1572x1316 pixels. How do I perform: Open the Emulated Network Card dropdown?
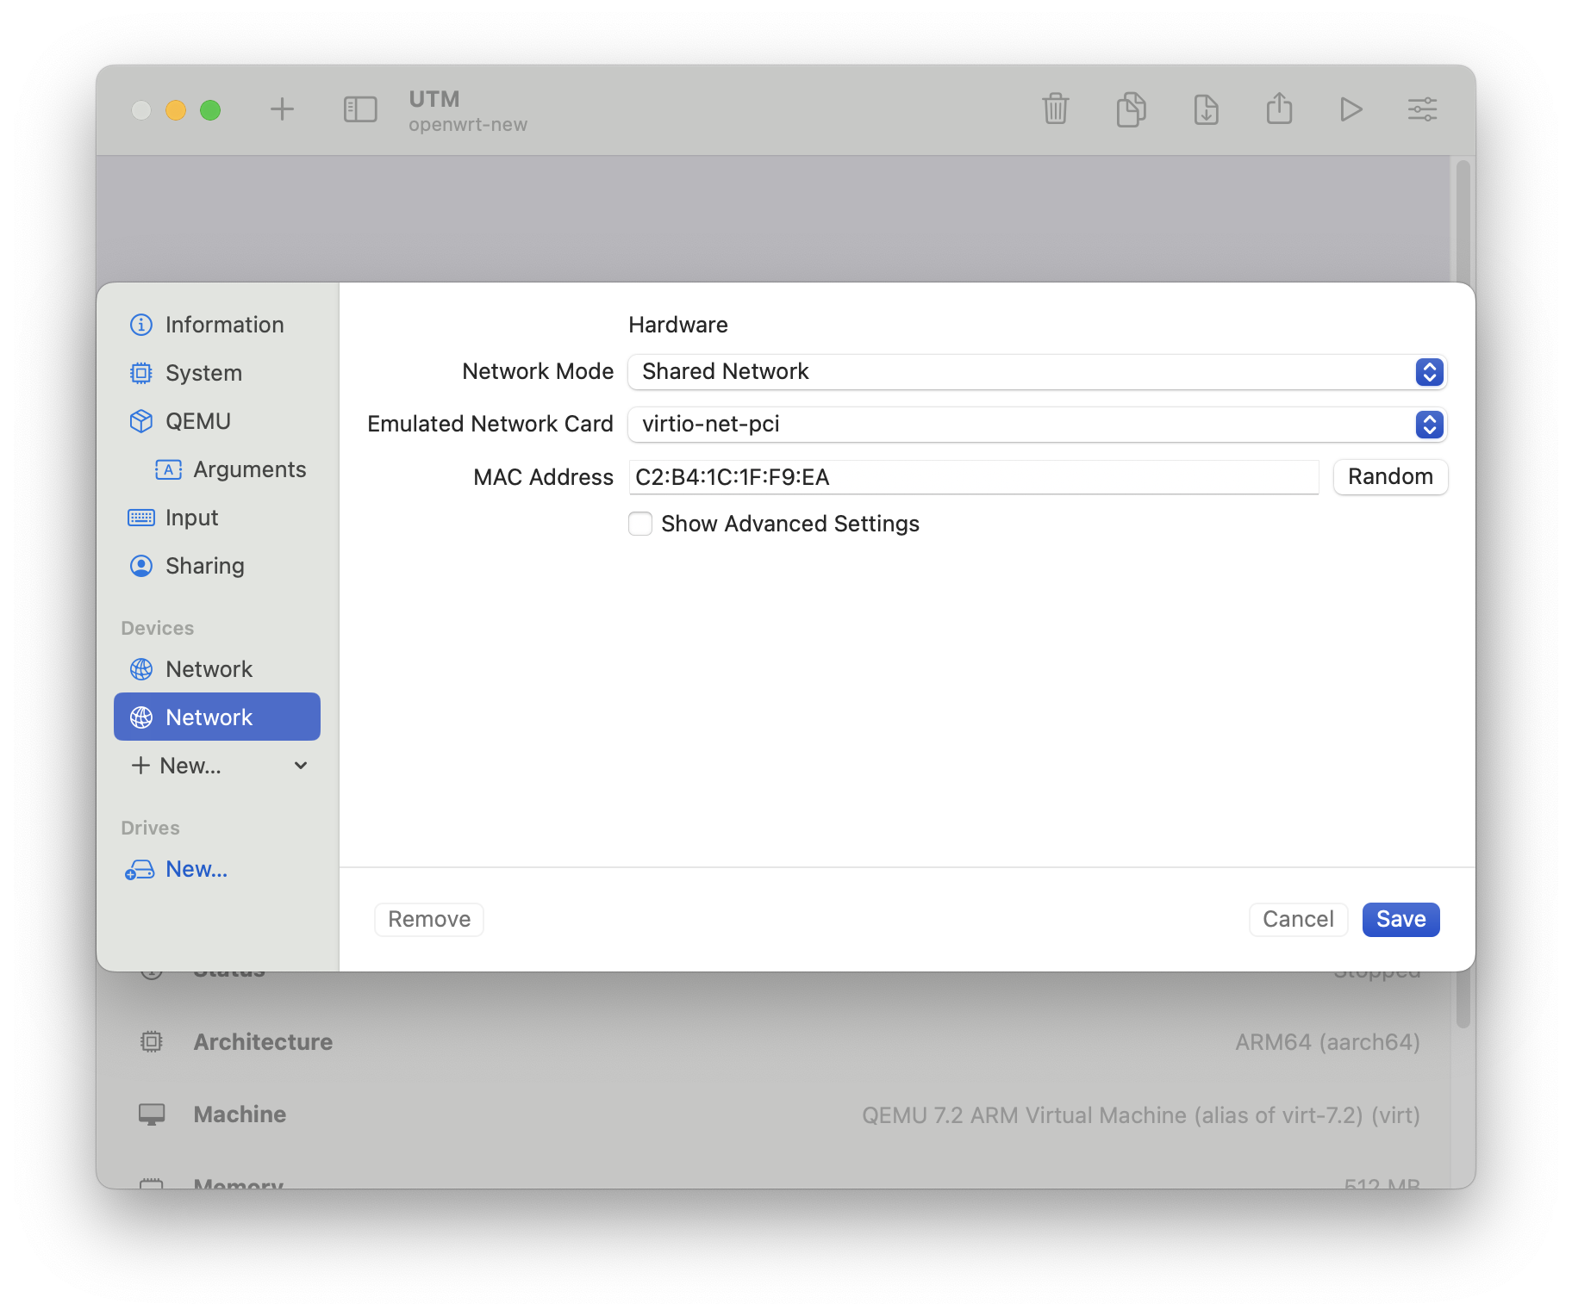[1037, 425]
